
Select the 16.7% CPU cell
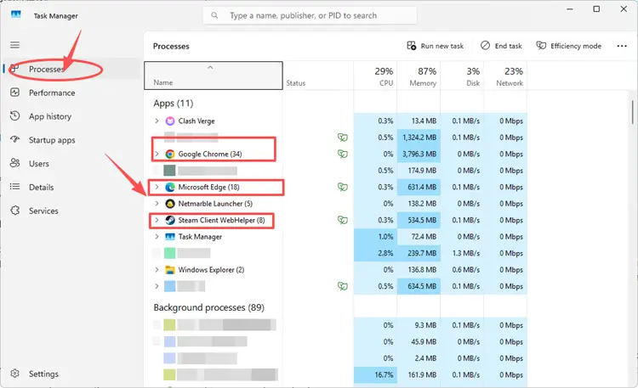click(375, 374)
